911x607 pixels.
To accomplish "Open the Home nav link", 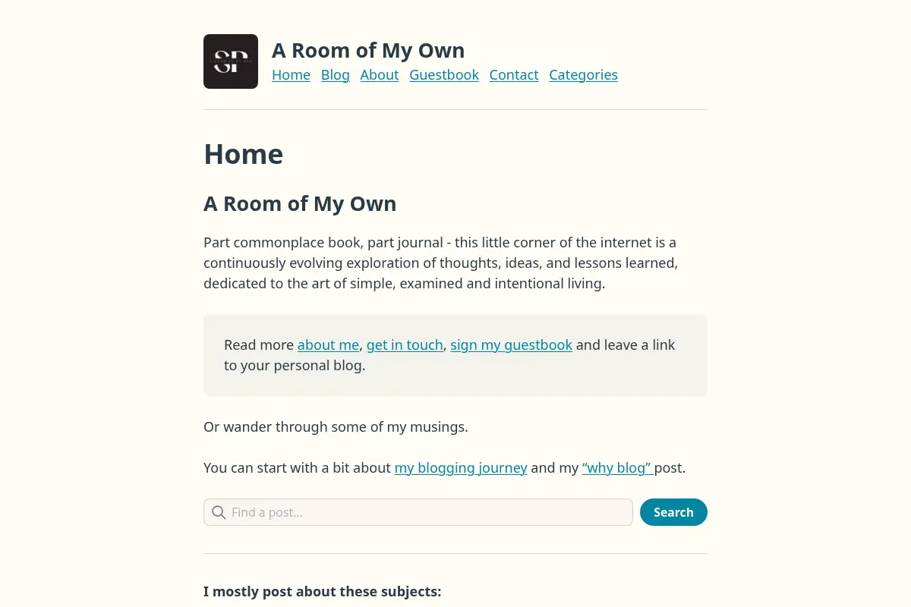I will point(291,74).
